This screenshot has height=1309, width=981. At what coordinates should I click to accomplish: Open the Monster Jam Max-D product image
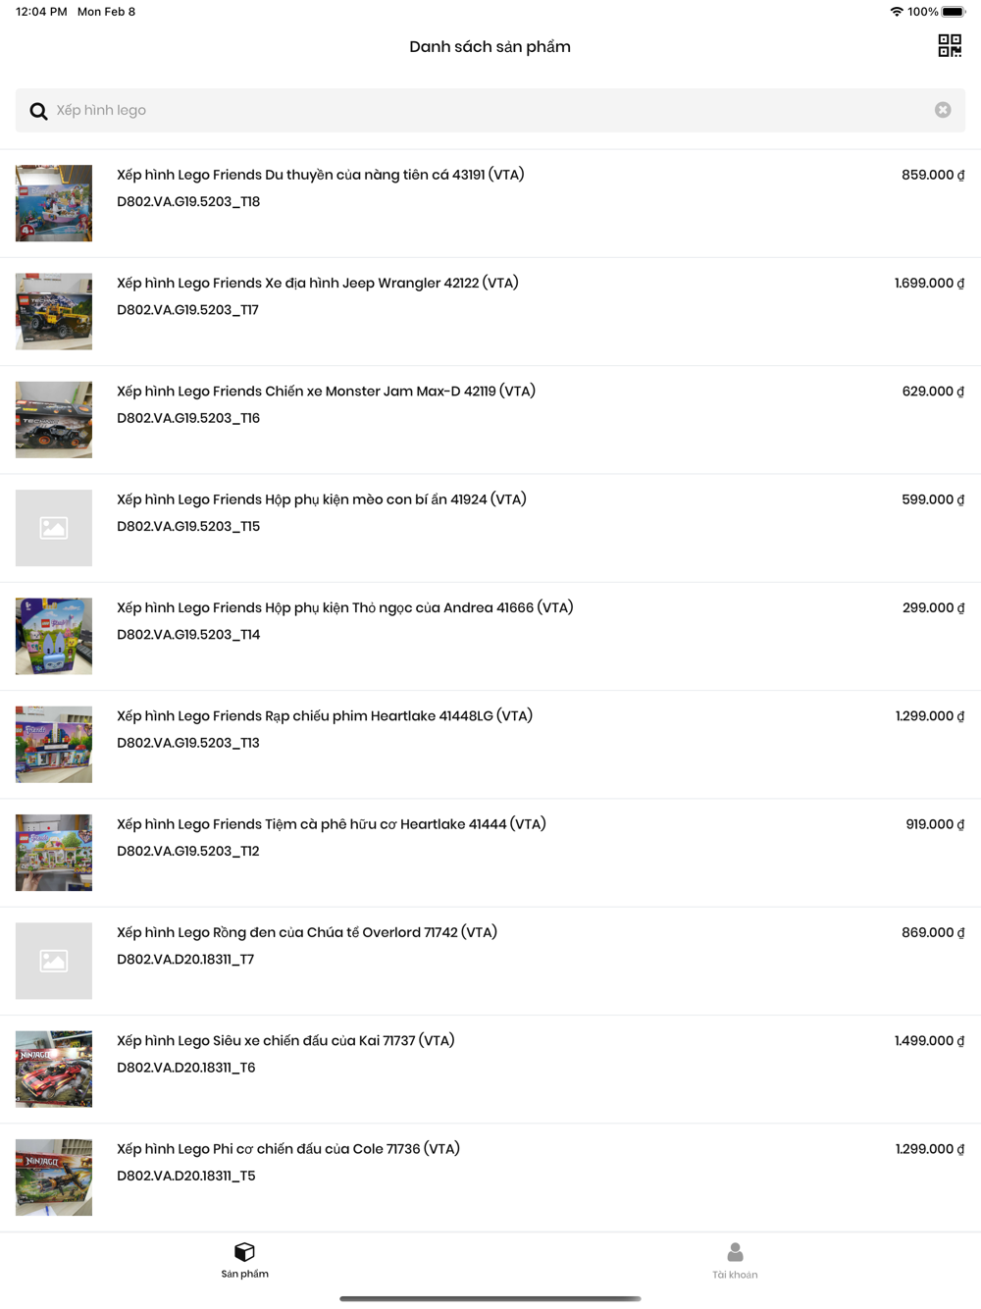tap(54, 420)
